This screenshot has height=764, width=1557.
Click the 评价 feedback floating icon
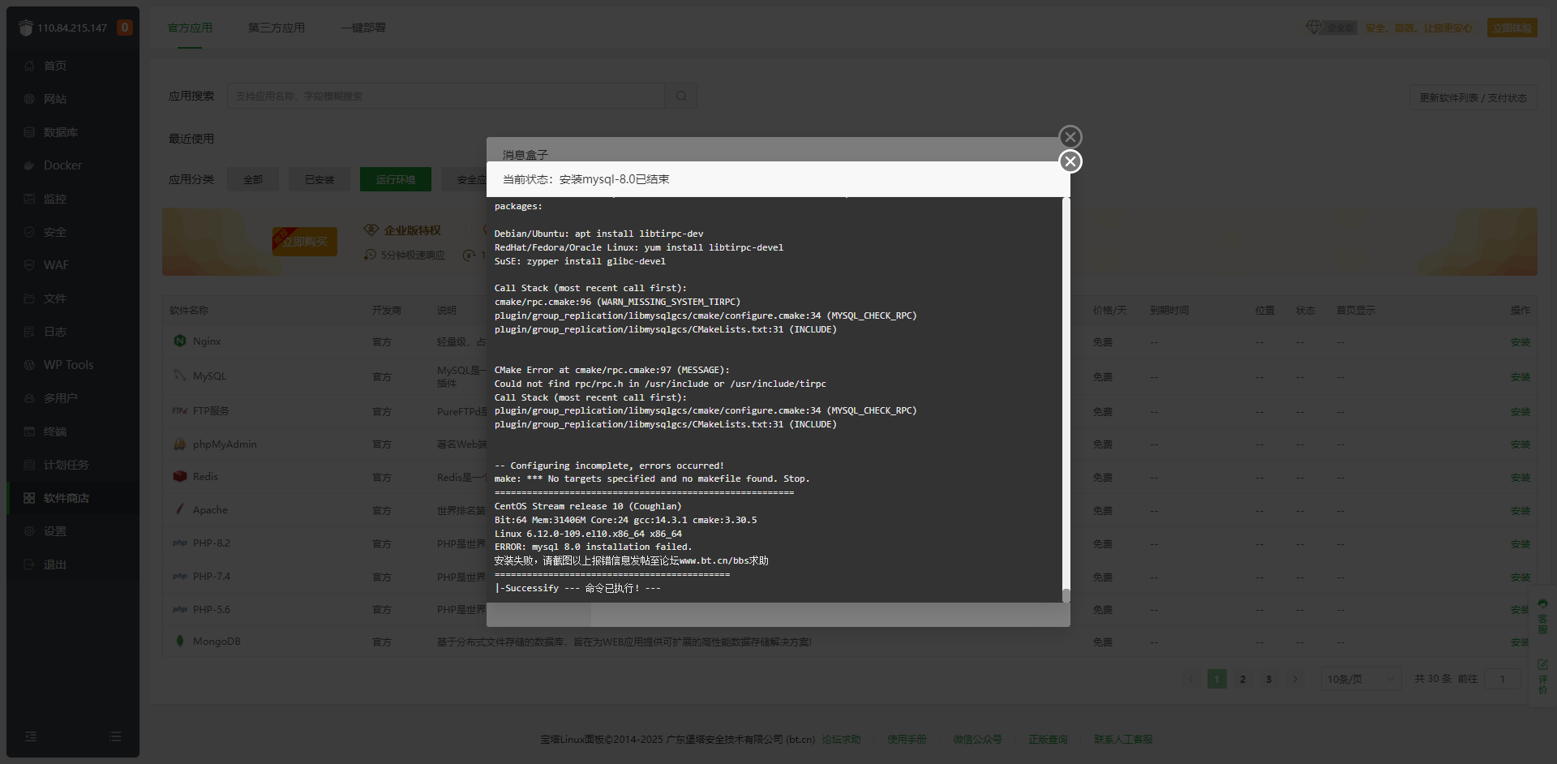tap(1542, 676)
